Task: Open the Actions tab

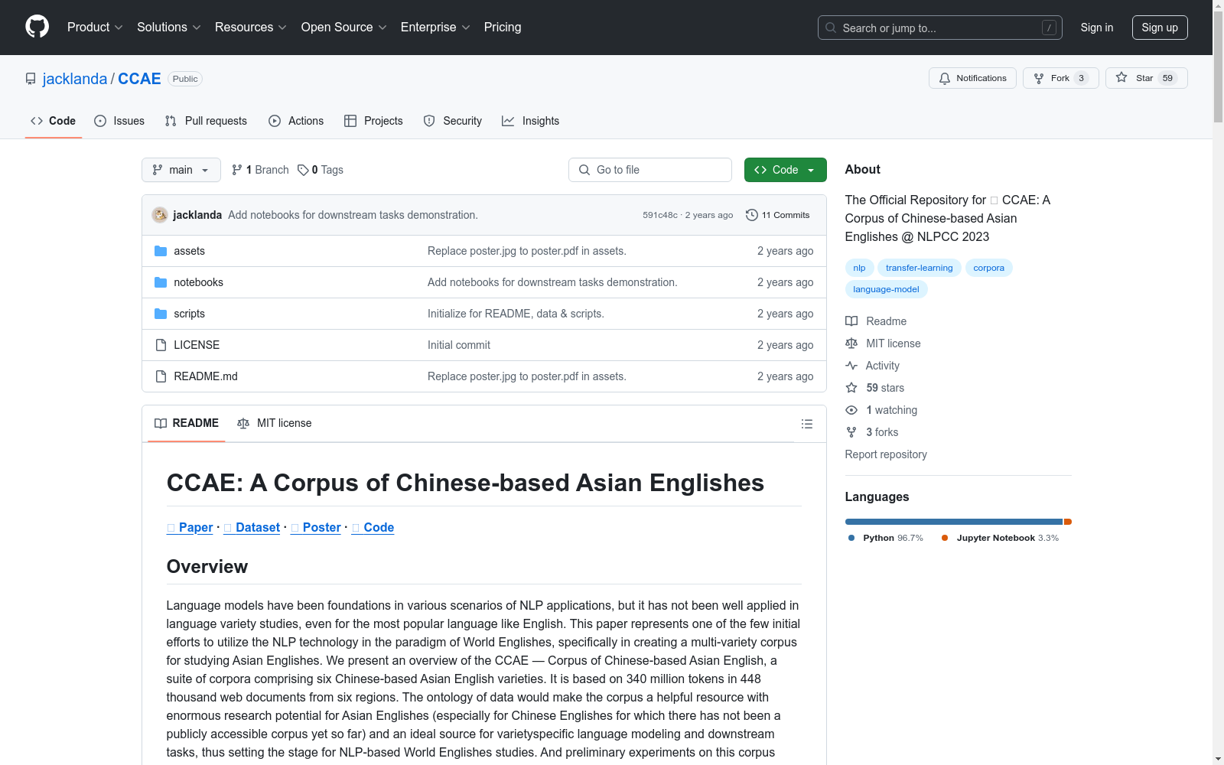Action: coord(296,121)
